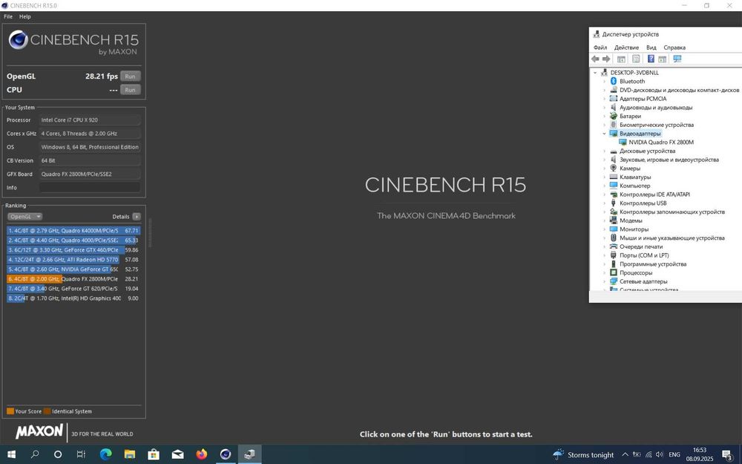
Task: Select Контроллеры запоминающих устройств label
Action: (x=672, y=212)
